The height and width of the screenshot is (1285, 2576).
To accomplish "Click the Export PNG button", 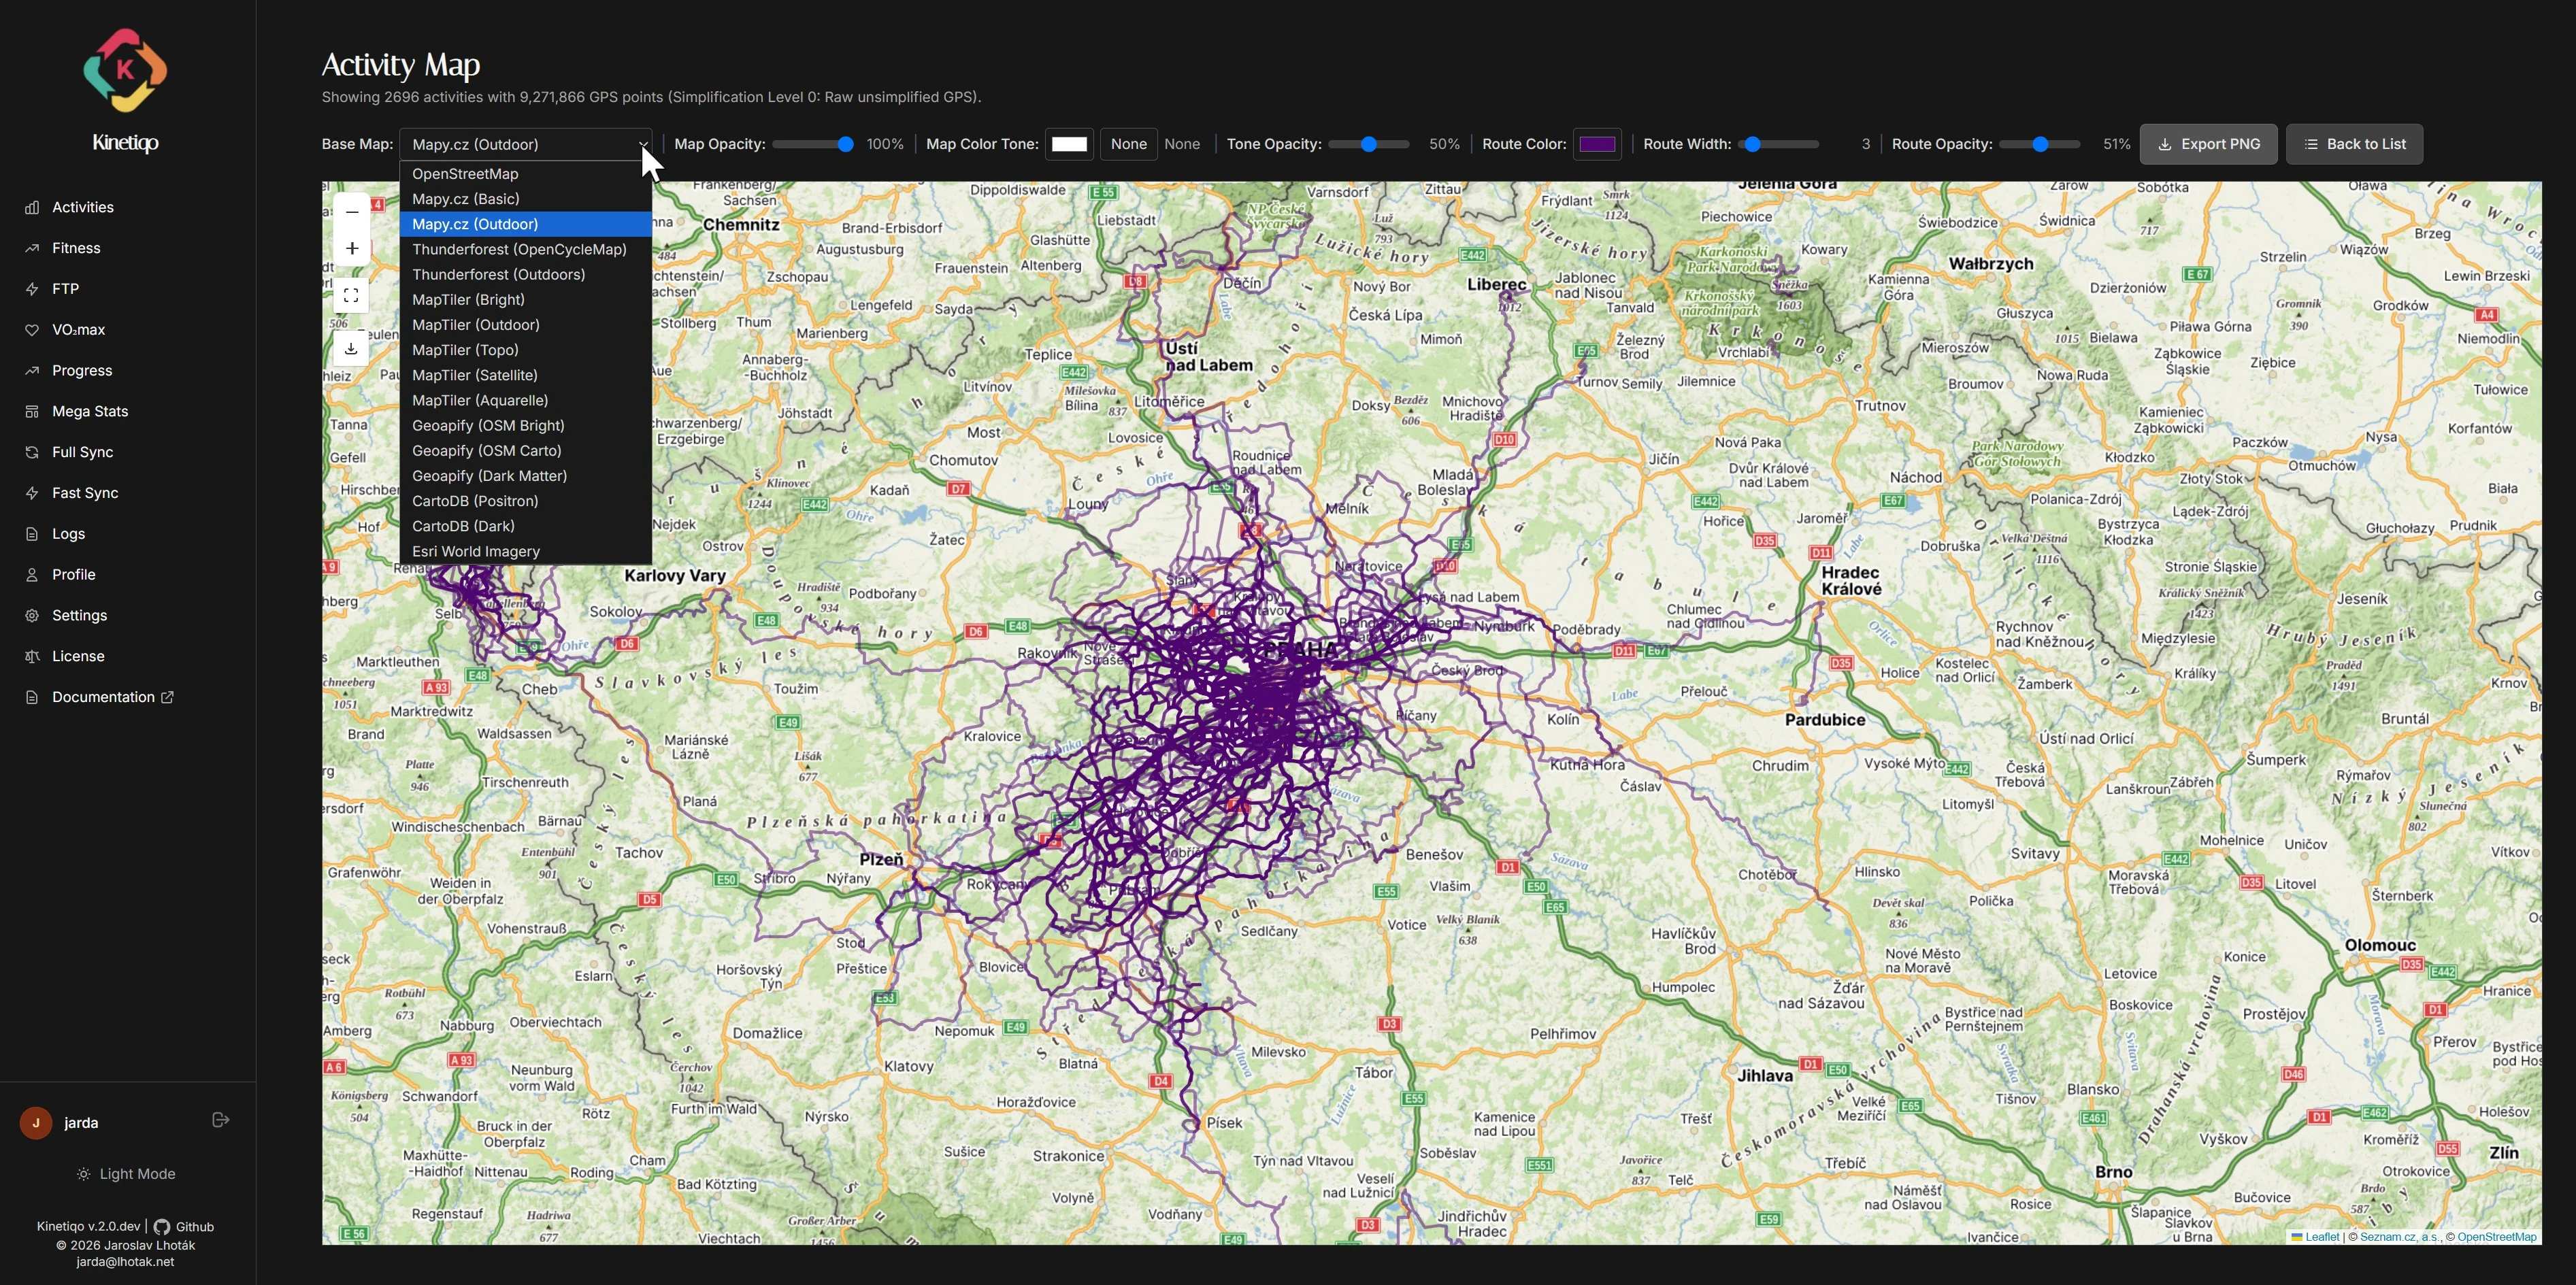I will (x=2208, y=144).
